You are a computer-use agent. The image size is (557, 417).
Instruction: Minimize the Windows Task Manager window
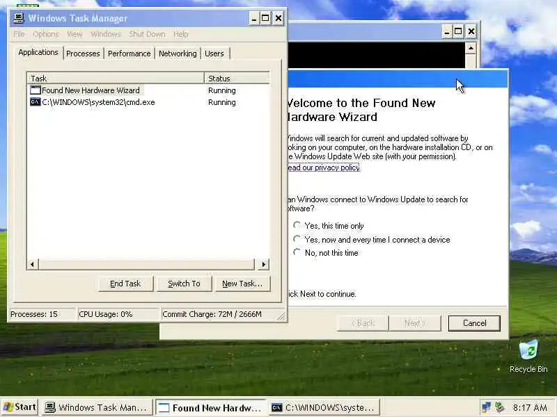pyautogui.click(x=253, y=18)
